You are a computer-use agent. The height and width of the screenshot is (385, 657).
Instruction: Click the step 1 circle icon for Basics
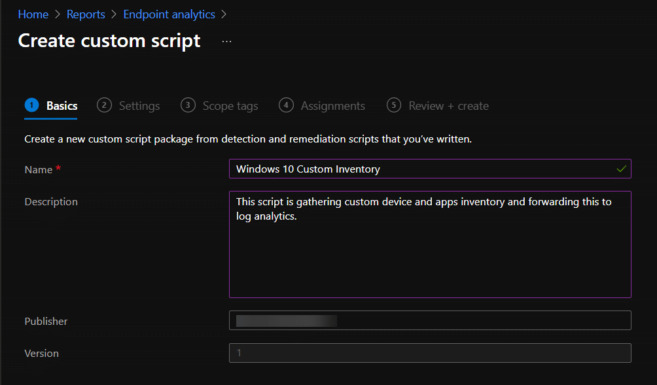coord(32,105)
